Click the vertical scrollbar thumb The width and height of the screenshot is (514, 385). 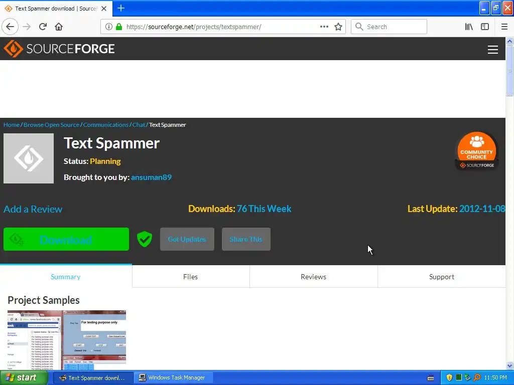[509, 71]
